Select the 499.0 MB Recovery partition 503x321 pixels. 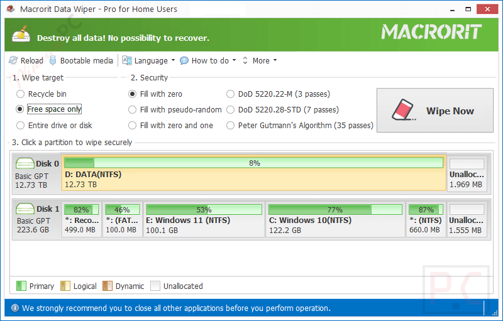tap(82, 219)
